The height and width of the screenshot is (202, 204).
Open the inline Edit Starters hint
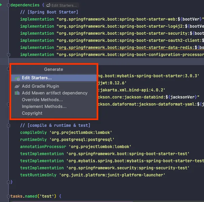(62, 5)
